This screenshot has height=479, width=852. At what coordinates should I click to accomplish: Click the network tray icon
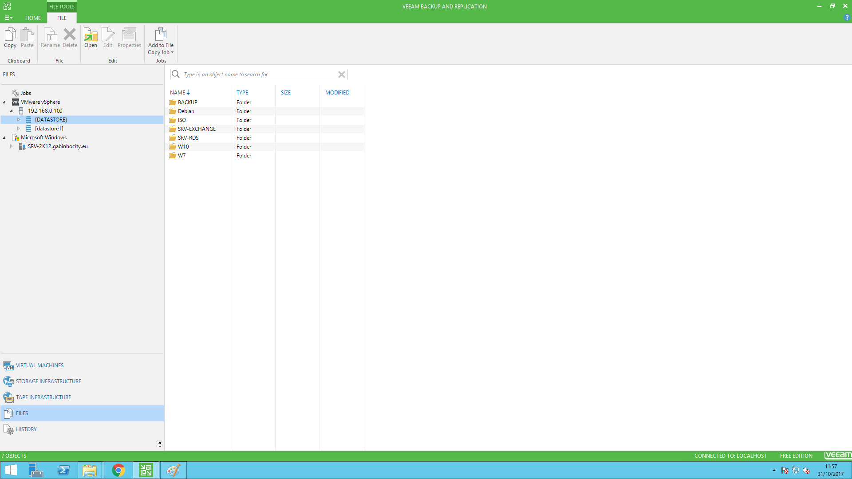(x=796, y=471)
